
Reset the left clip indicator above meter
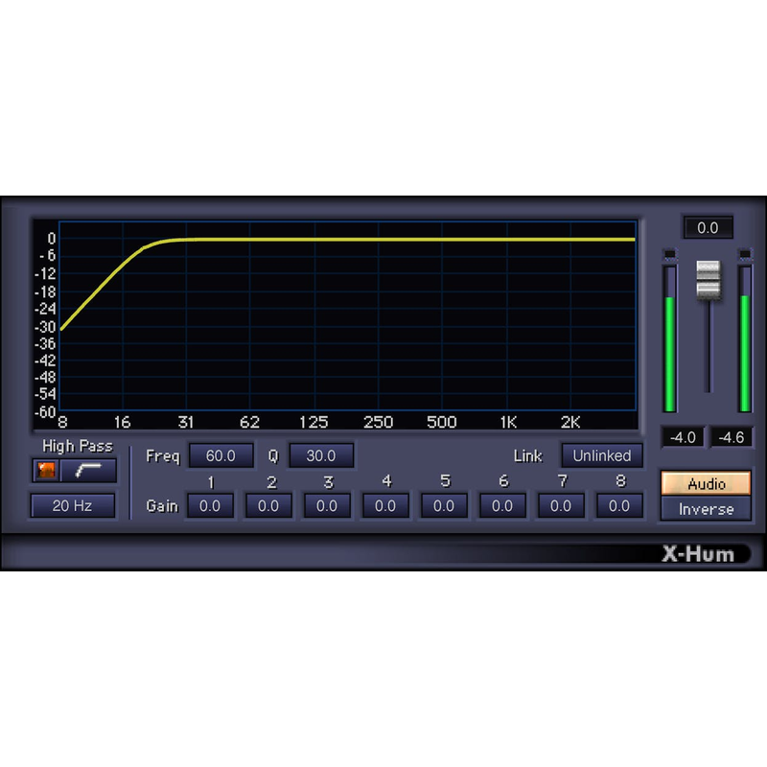click(x=669, y=254)
